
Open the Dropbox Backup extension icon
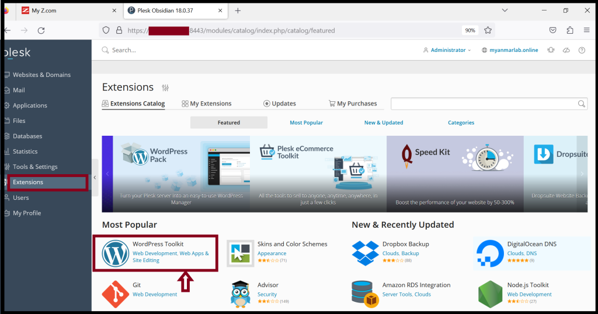(x=366, y=253)
